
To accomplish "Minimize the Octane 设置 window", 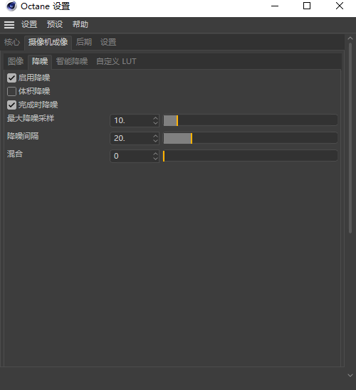I will pos(275,6).
